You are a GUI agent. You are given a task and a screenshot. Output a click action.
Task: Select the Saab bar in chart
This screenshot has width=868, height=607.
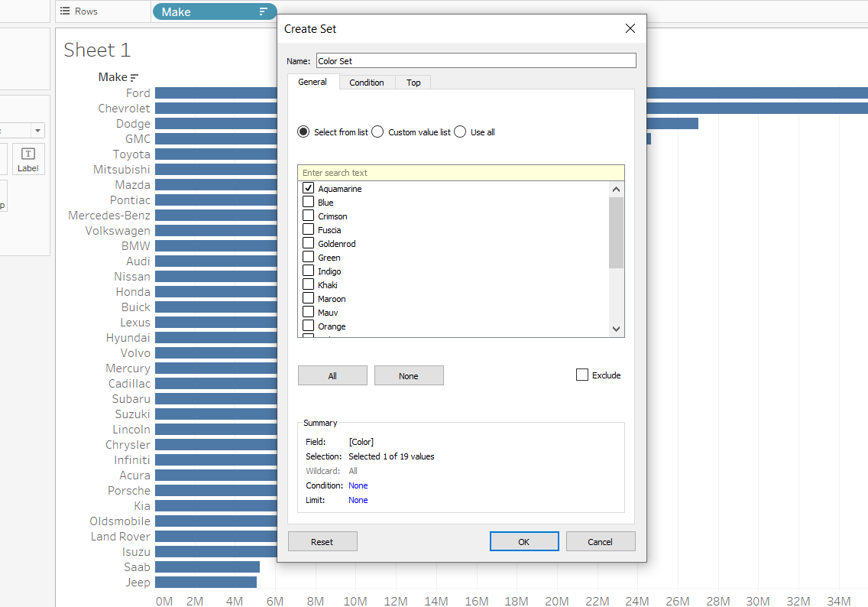click(x=207, y=566)
